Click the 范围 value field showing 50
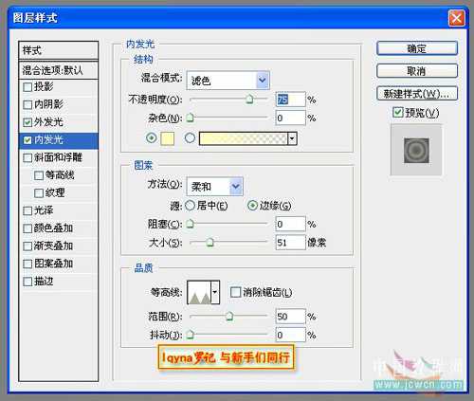Screen dimensions: 474x401 tap(290, 317)
